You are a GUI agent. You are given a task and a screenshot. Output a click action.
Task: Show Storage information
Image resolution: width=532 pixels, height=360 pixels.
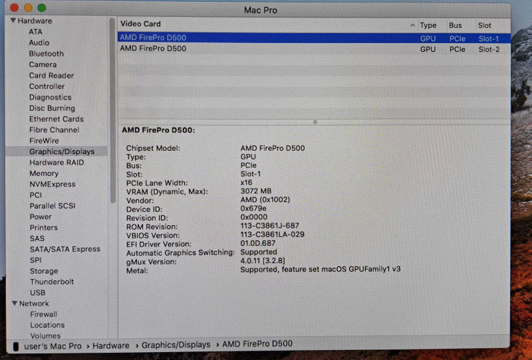(x=44, y=271)
